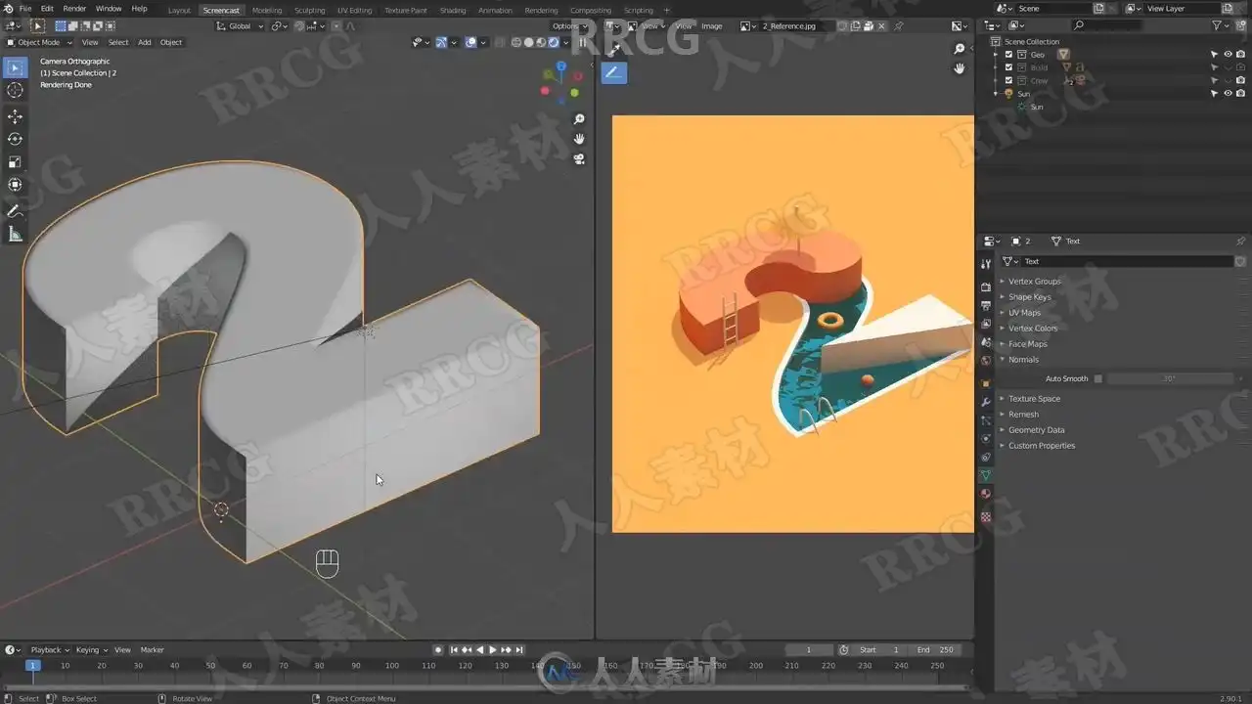Open the Material properties tab

coord(986,494)
